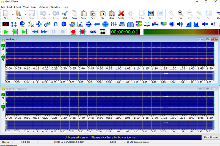Screen dimensions: 220x146
Task: Click the play selection button
Action: [x=15, y=32]
